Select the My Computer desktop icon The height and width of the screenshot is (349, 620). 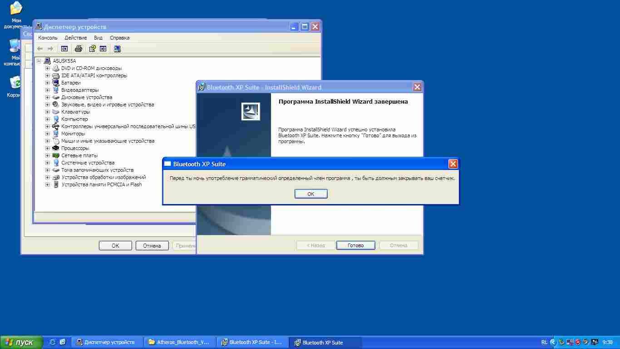coord(15,45)
